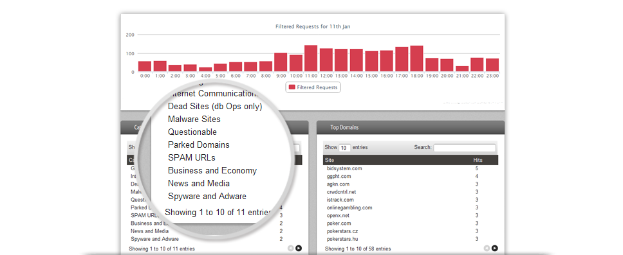623x255 pixels.
Task: Select the Top Domains panel header
Action: (x=411, y=127)
